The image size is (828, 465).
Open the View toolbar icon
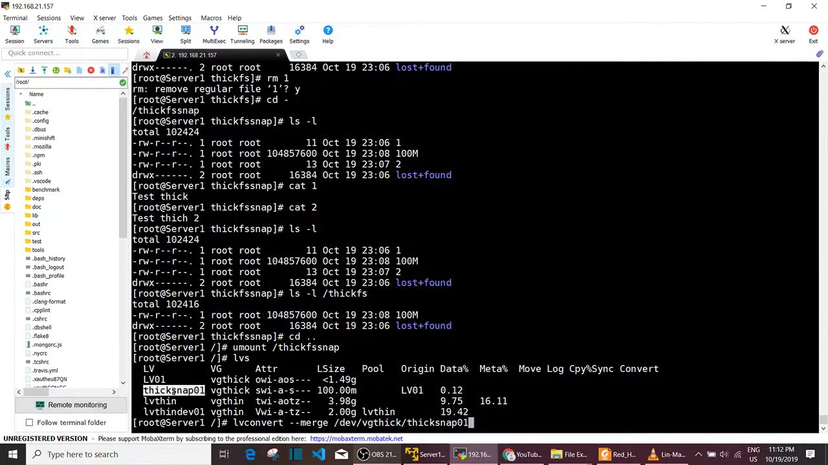coord(157,35)
